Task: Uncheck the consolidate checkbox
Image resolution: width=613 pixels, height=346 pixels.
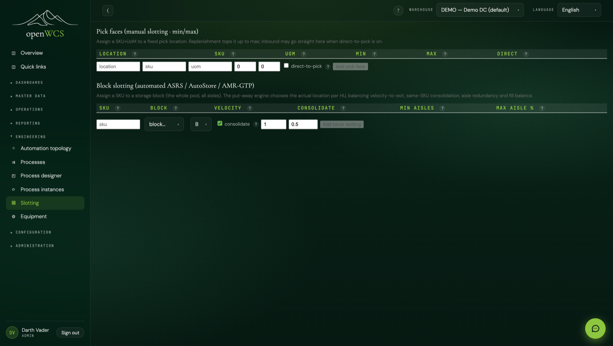Action: pyautogui.click(x=220, y=123)
